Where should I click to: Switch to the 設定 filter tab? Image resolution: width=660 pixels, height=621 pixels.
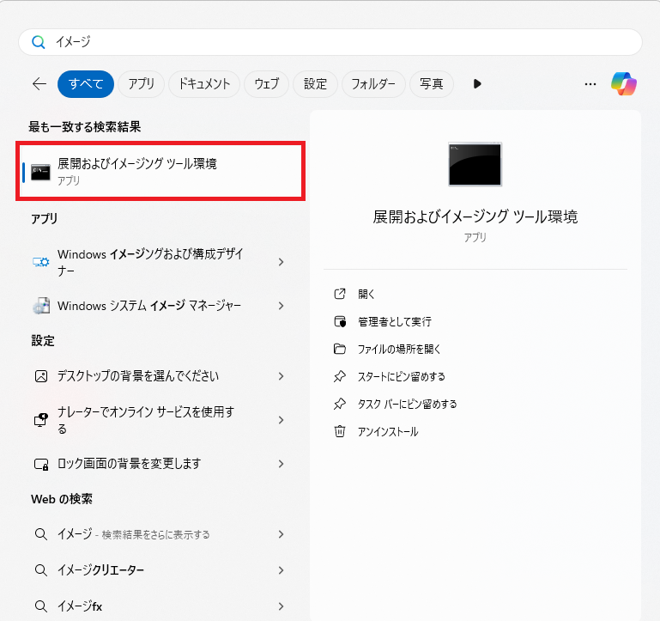point(315,84)
